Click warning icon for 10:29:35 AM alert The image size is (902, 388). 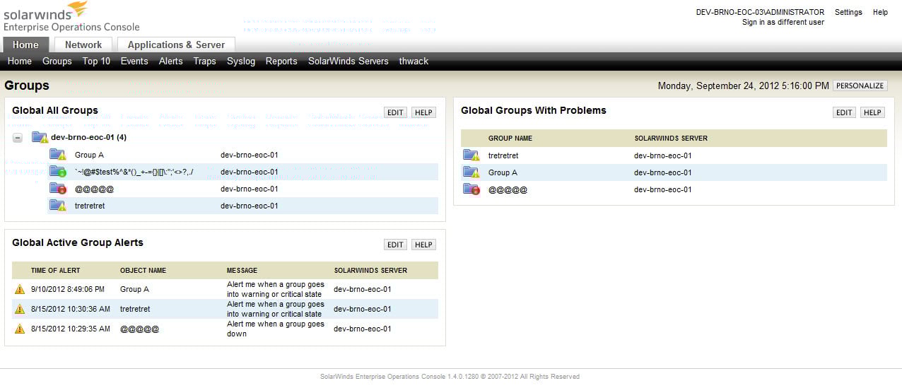tap(20, 329)
